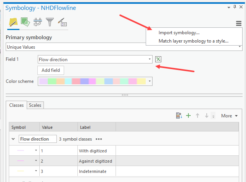Switch to the Scales tab

tap(35, 105)
